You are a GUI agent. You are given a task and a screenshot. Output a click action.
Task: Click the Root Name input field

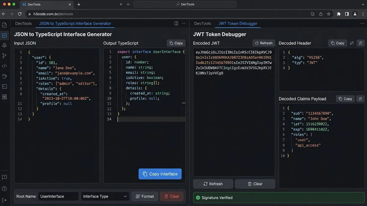(x=58, y=196)
